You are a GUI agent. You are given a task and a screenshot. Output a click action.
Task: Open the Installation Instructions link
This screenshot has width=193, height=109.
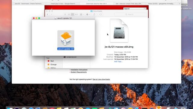point(79,70)
